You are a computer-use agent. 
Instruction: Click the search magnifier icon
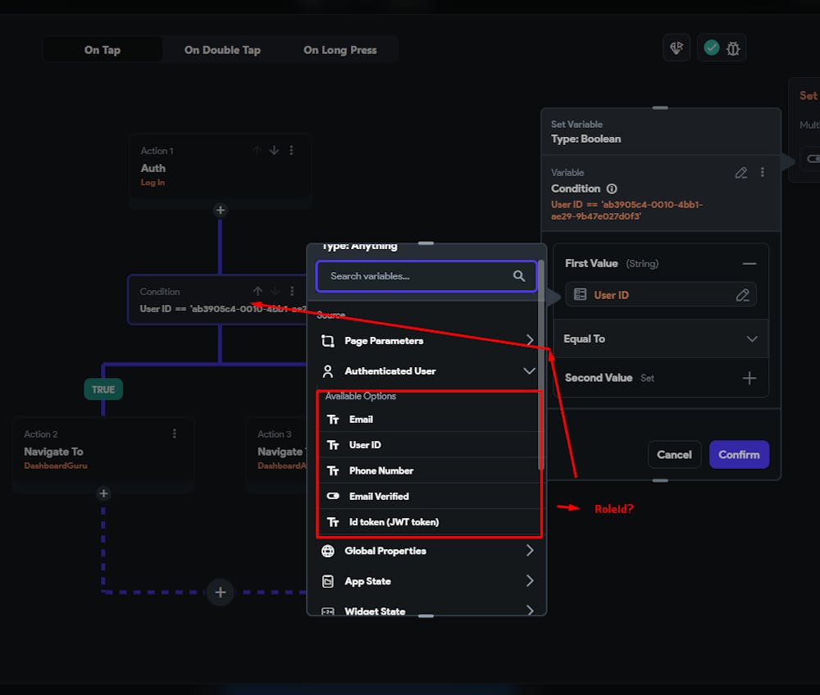(519, 276)
